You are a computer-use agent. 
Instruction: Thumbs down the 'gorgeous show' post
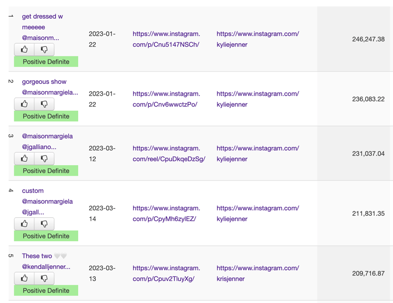[44, 104]
